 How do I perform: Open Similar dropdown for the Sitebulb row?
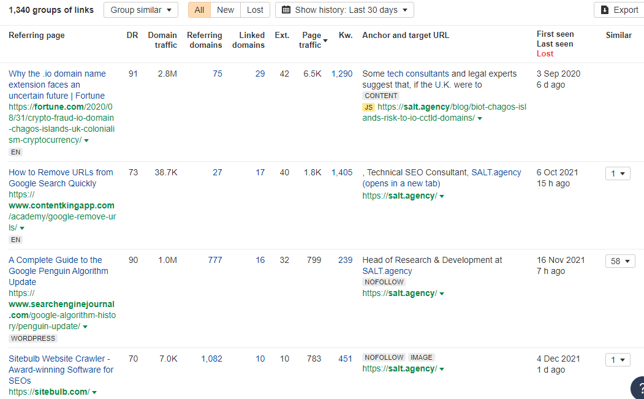click(x=618, y=360)
